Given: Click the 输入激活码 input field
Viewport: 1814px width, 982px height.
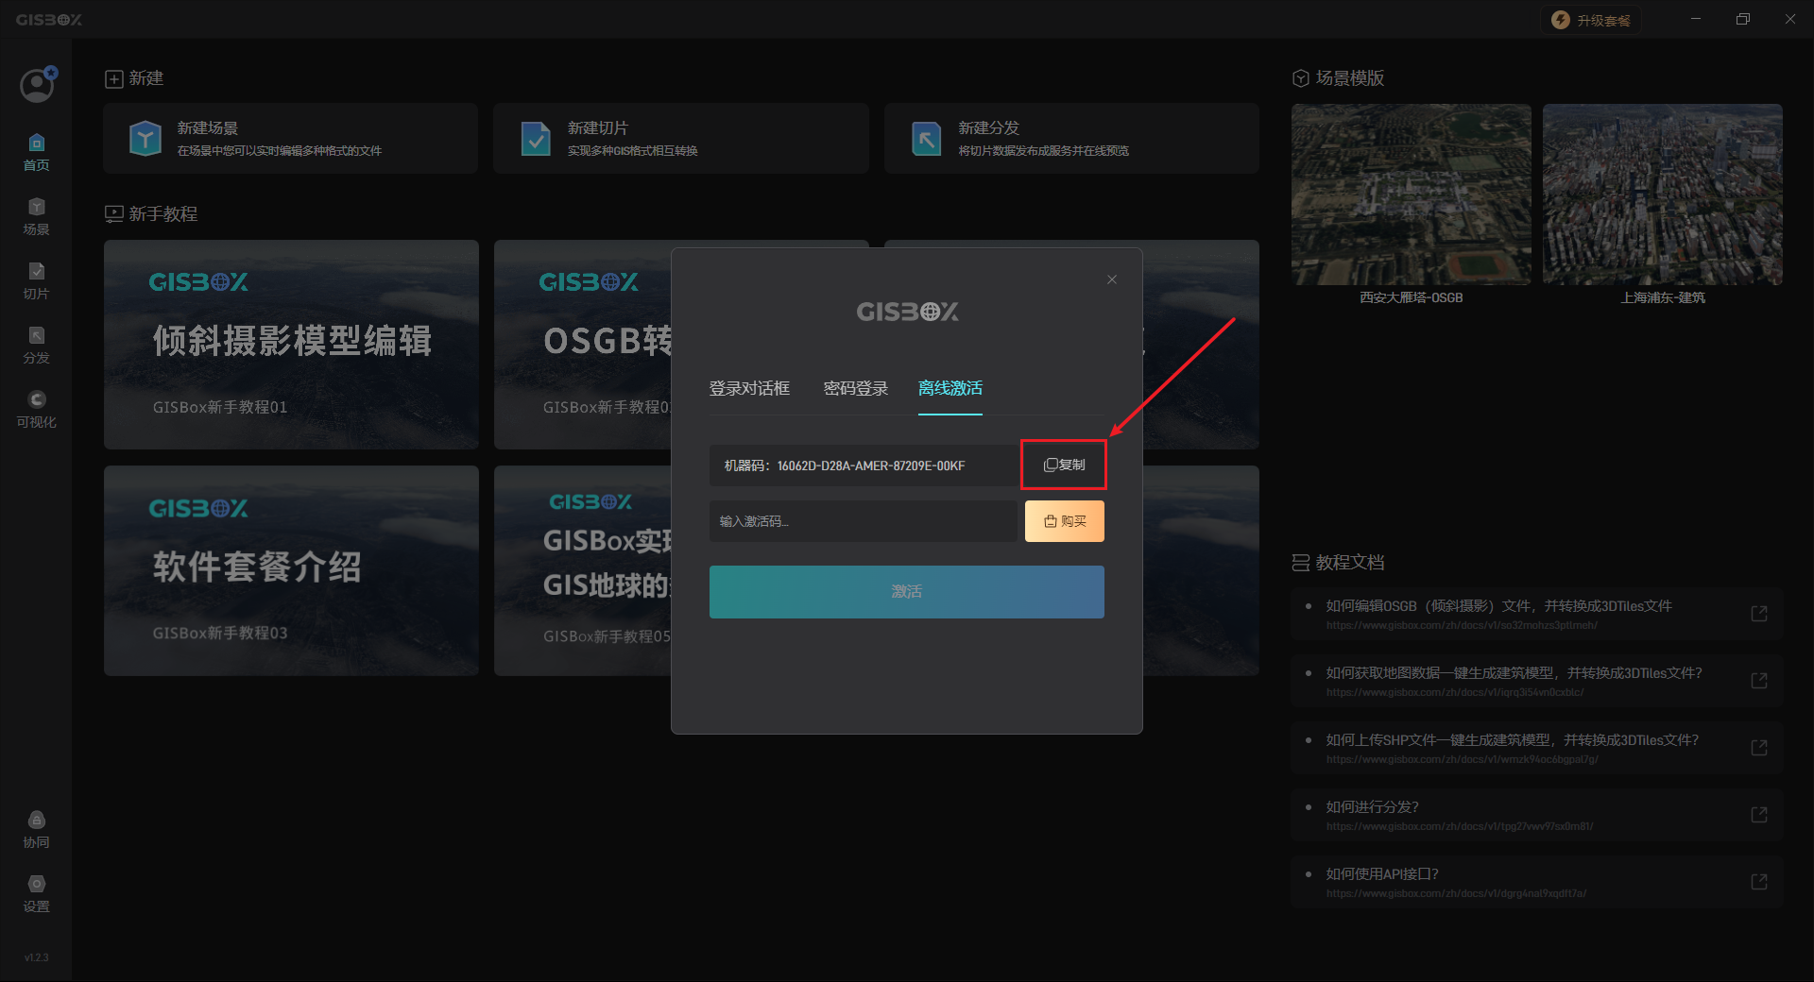Looking at the screenshot, I should (x=863, y=521).
